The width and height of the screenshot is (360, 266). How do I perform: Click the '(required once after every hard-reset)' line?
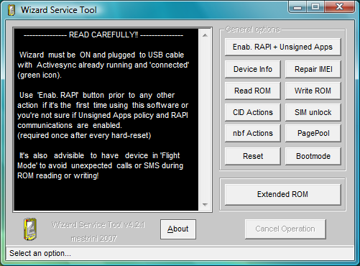tap(84, 136)
